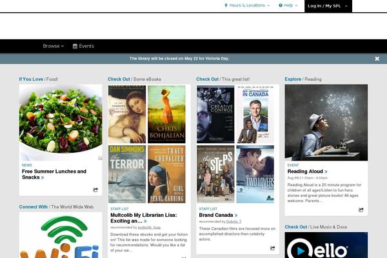Click the calendar icon next to Events
The height and width of the screenshot is (258, 387).
75,46
